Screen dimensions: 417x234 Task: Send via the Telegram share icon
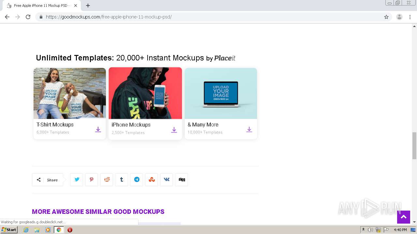tap(137, 179)
